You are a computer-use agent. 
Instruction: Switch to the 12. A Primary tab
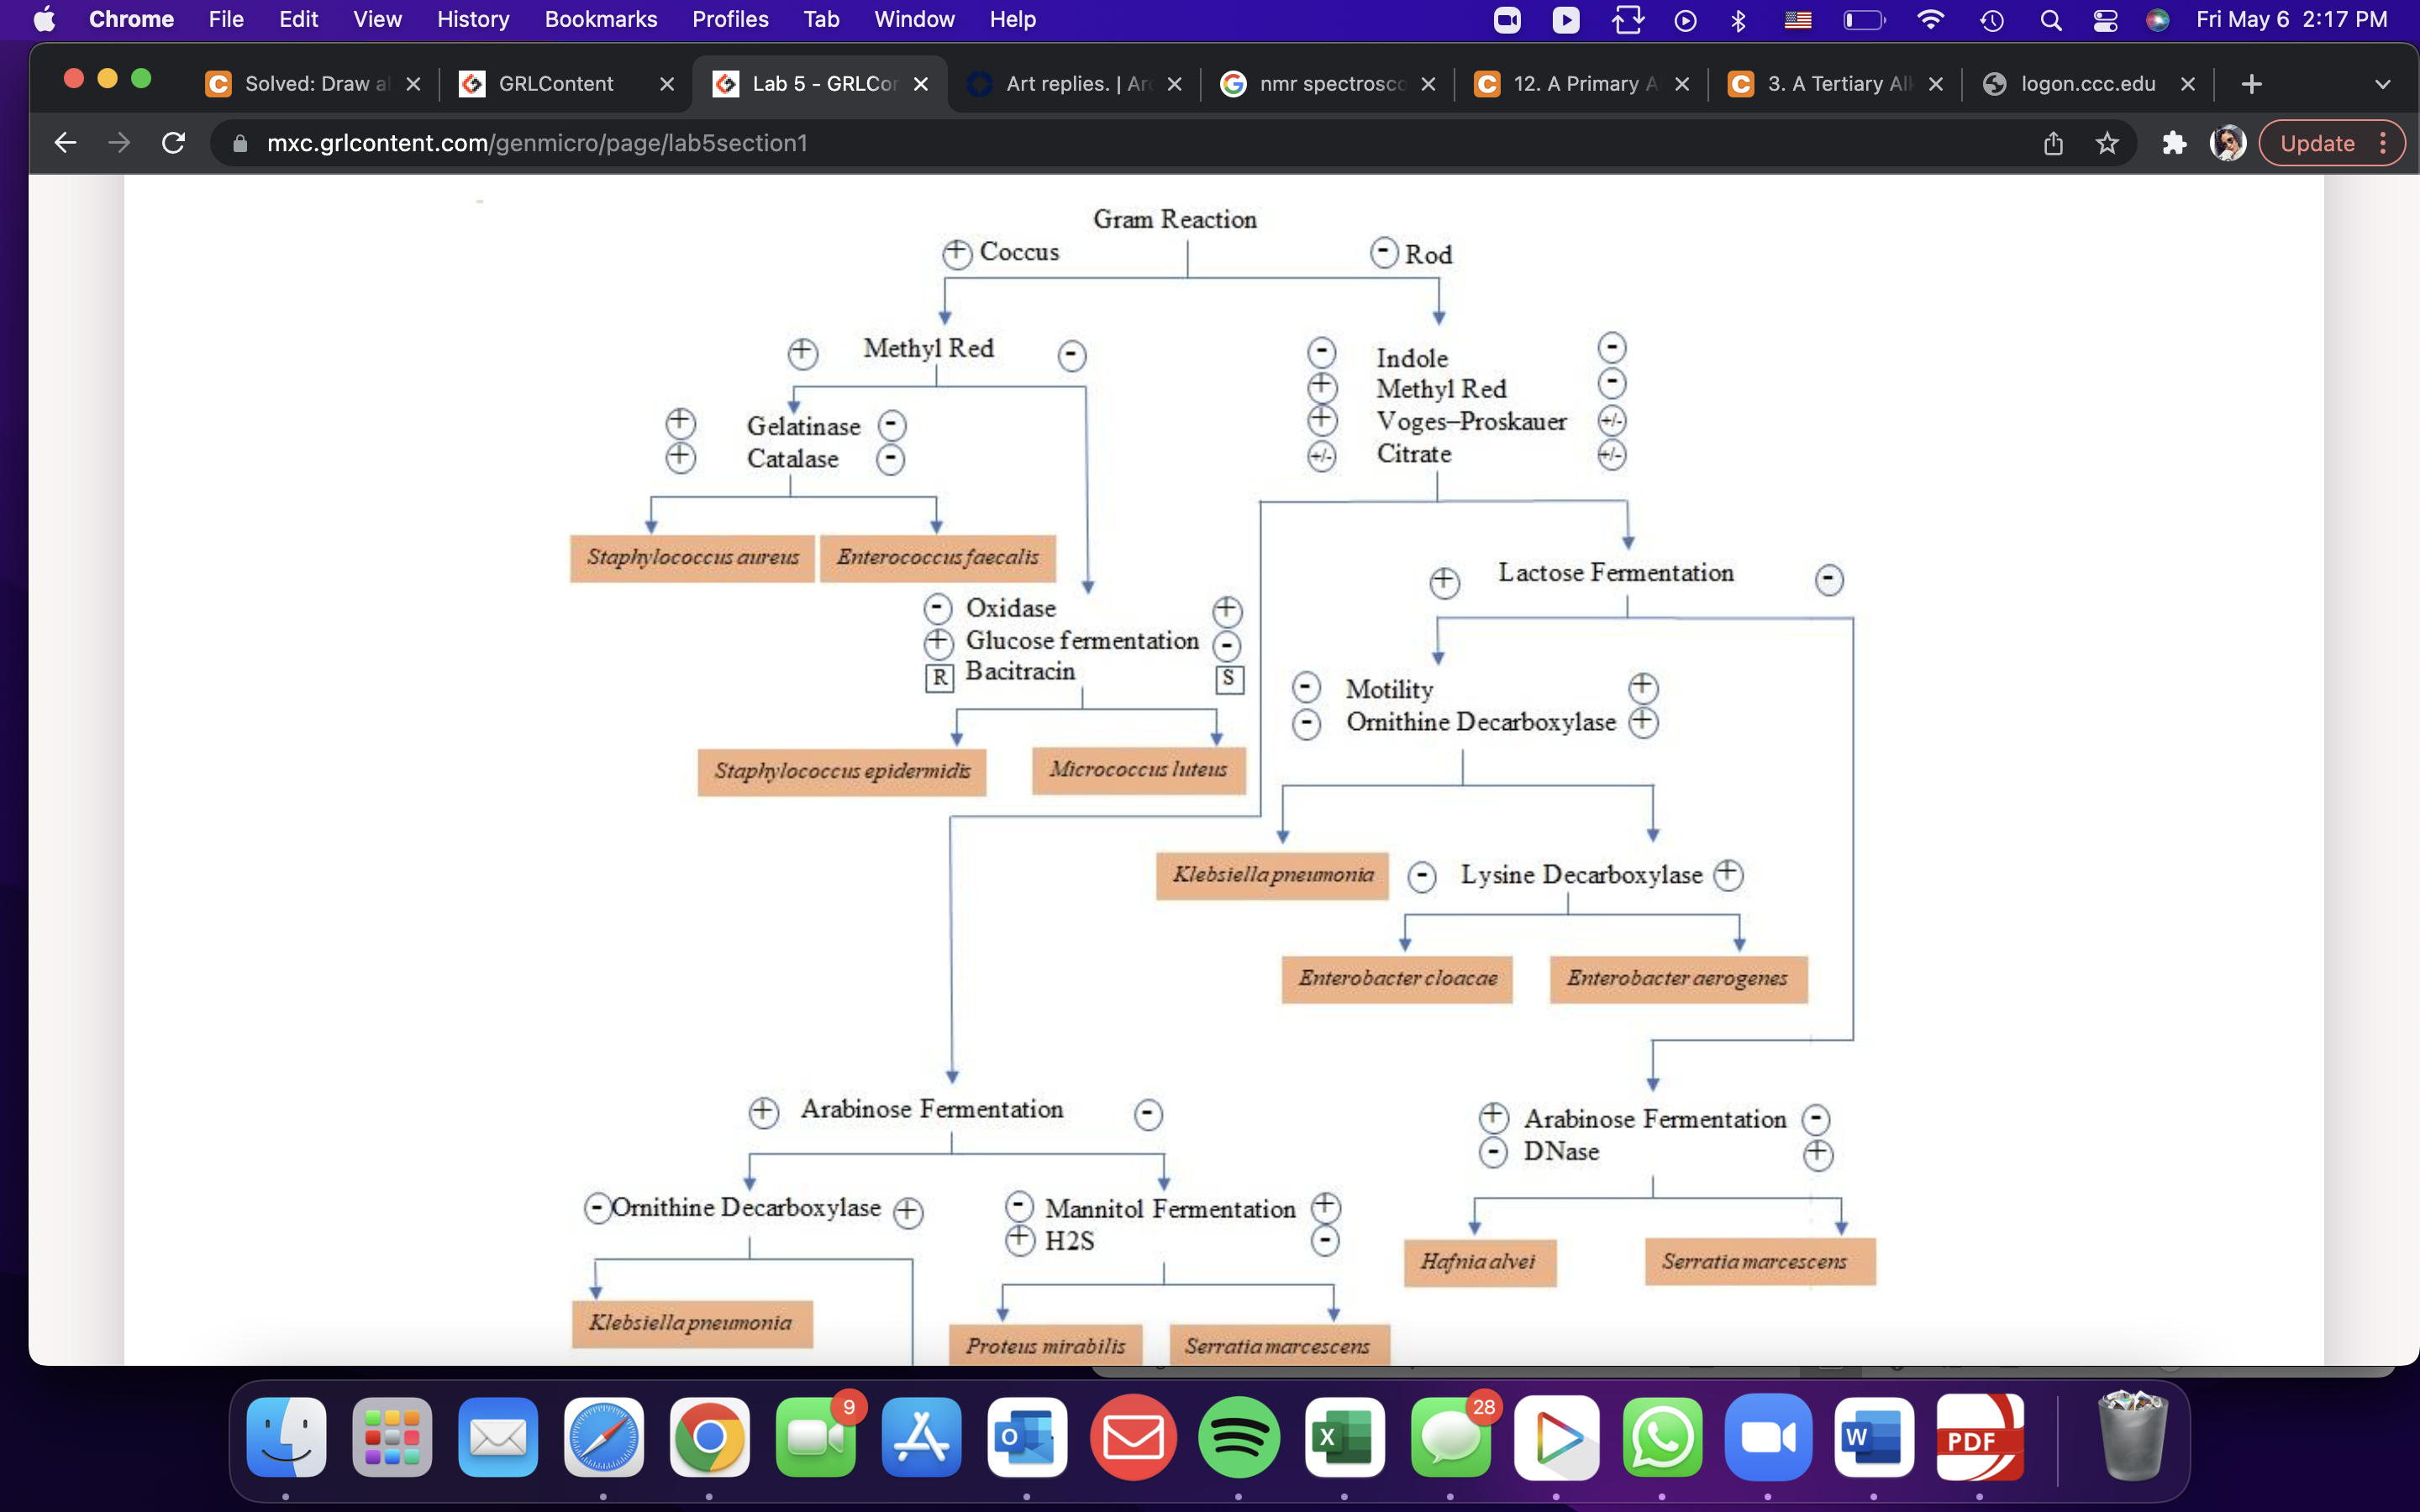[1583, 84]
